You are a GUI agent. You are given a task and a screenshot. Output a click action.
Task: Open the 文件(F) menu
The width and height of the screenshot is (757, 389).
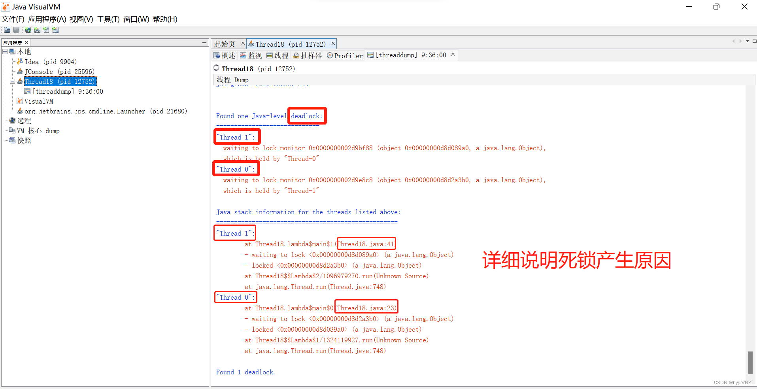click(x=13, y=19)
